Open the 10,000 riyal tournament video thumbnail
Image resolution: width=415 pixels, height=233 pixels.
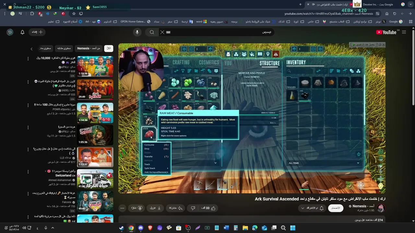(x=95, y=66)
